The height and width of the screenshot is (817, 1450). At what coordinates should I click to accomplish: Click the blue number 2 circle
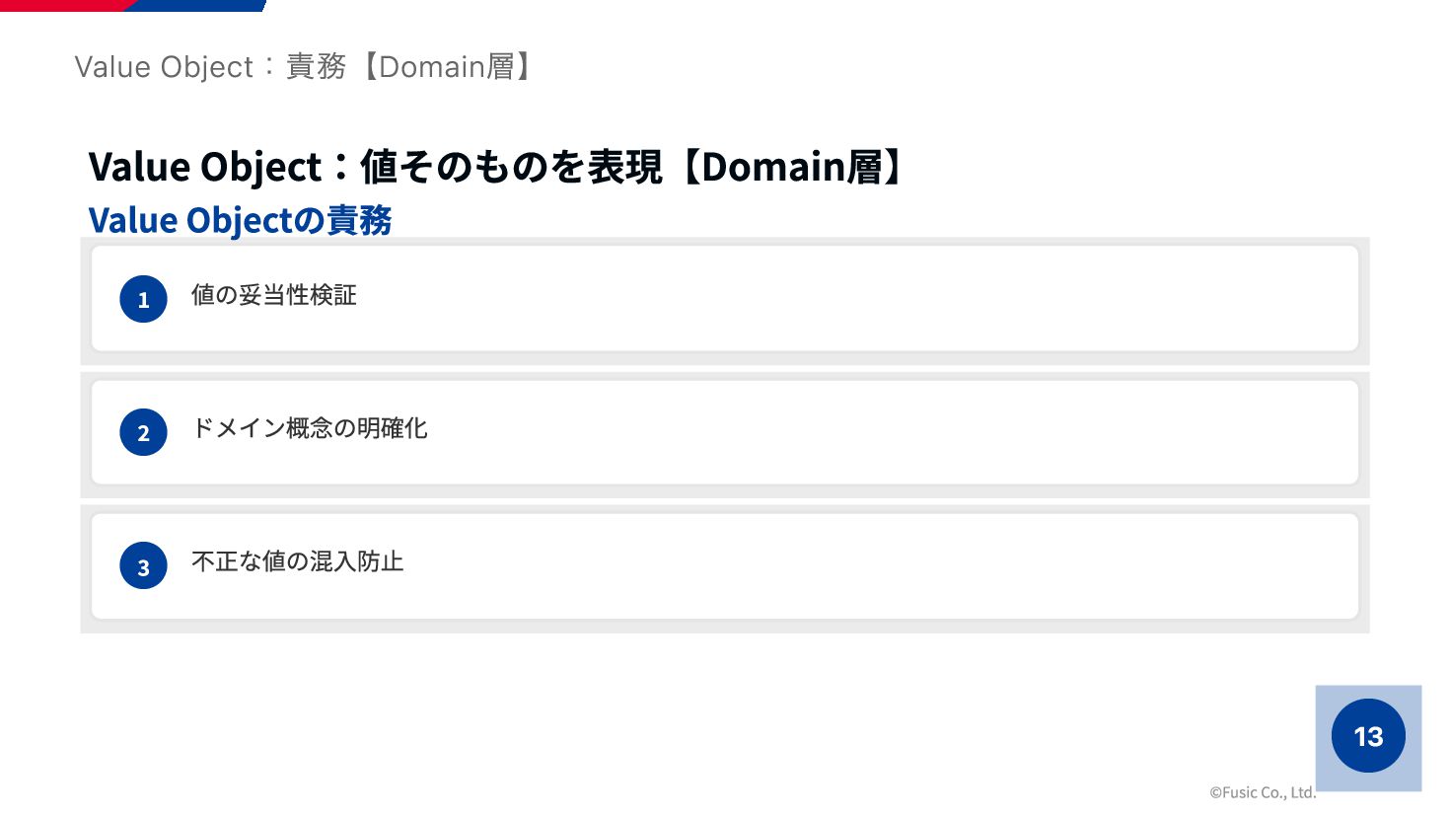[143, 432]
